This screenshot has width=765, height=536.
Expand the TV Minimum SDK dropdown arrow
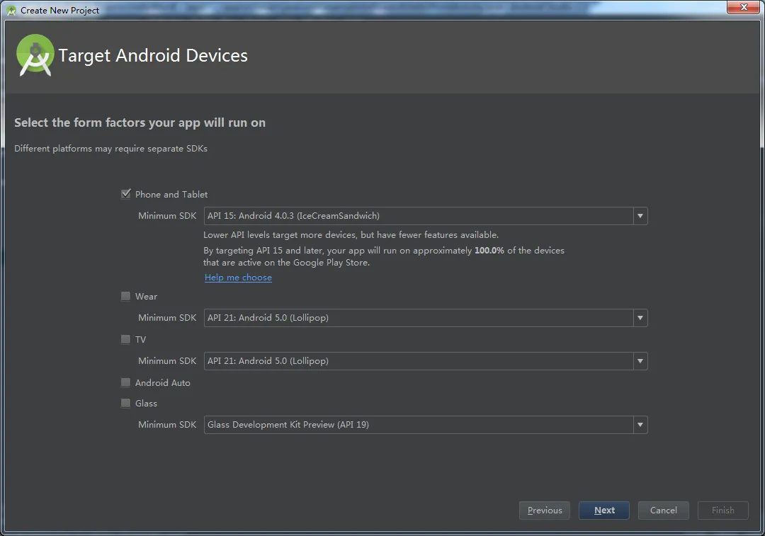640,361
